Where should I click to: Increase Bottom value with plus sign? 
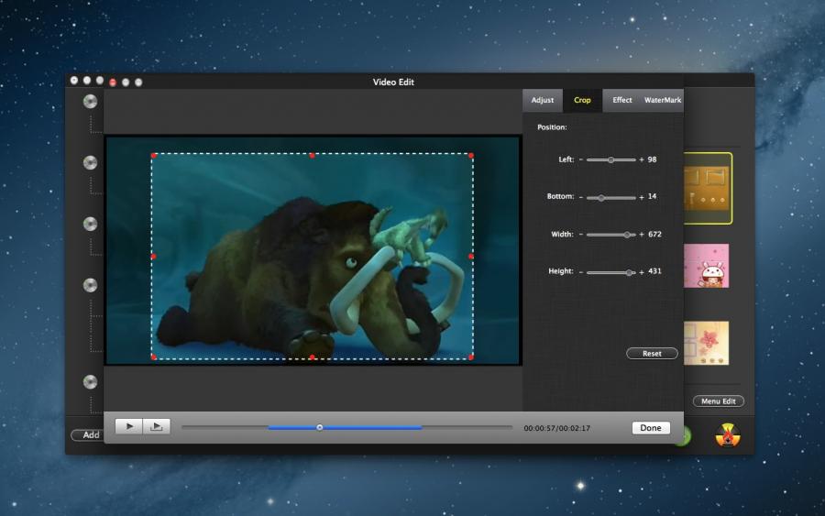(642, 197)
